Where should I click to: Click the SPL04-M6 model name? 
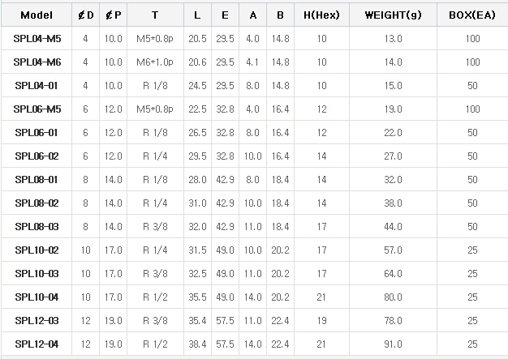tap(37, 62)
